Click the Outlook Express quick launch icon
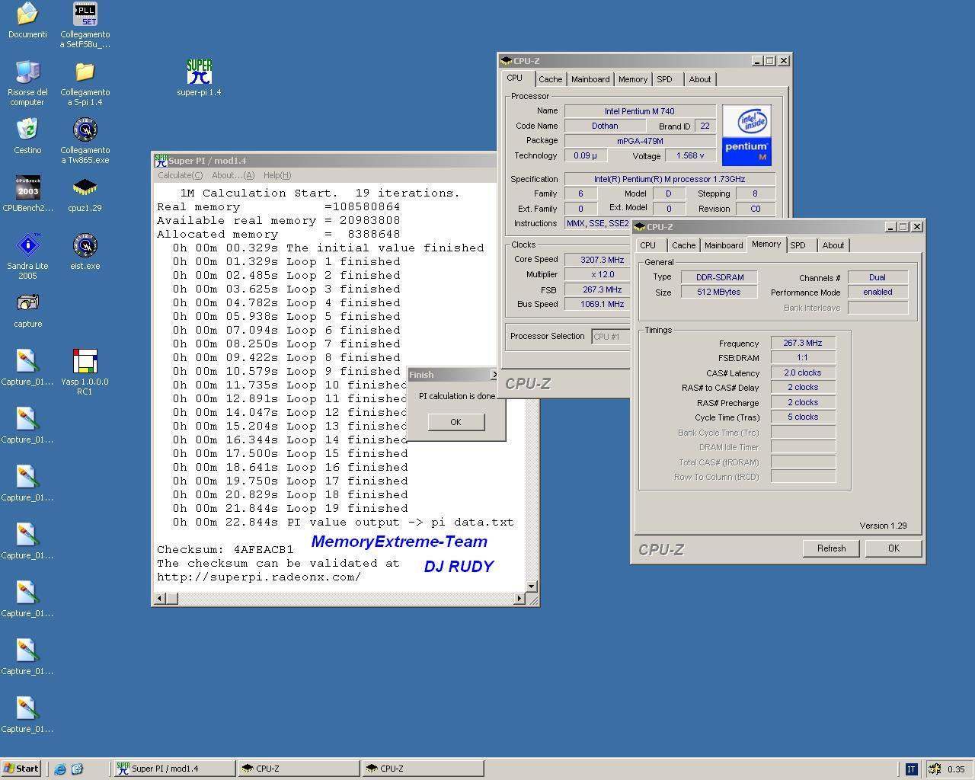The image size is (975, 780). (77, 769)
